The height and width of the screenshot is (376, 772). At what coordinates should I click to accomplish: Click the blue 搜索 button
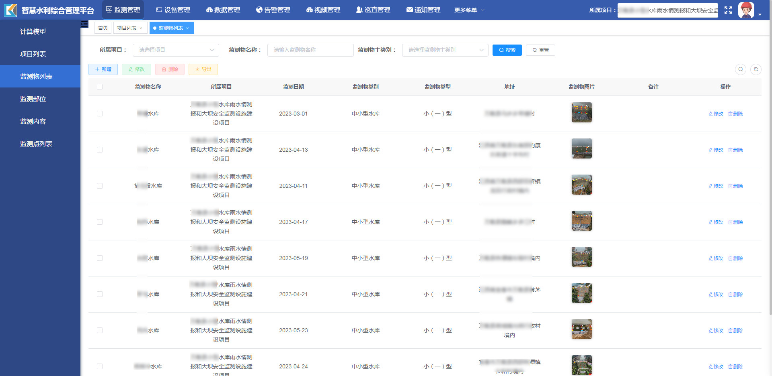507,50
